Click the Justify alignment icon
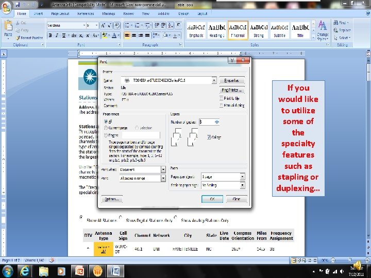The image size is (371, 278). point(147,36)
